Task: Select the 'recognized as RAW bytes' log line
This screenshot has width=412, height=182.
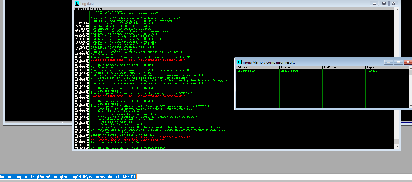Action: 158,127
